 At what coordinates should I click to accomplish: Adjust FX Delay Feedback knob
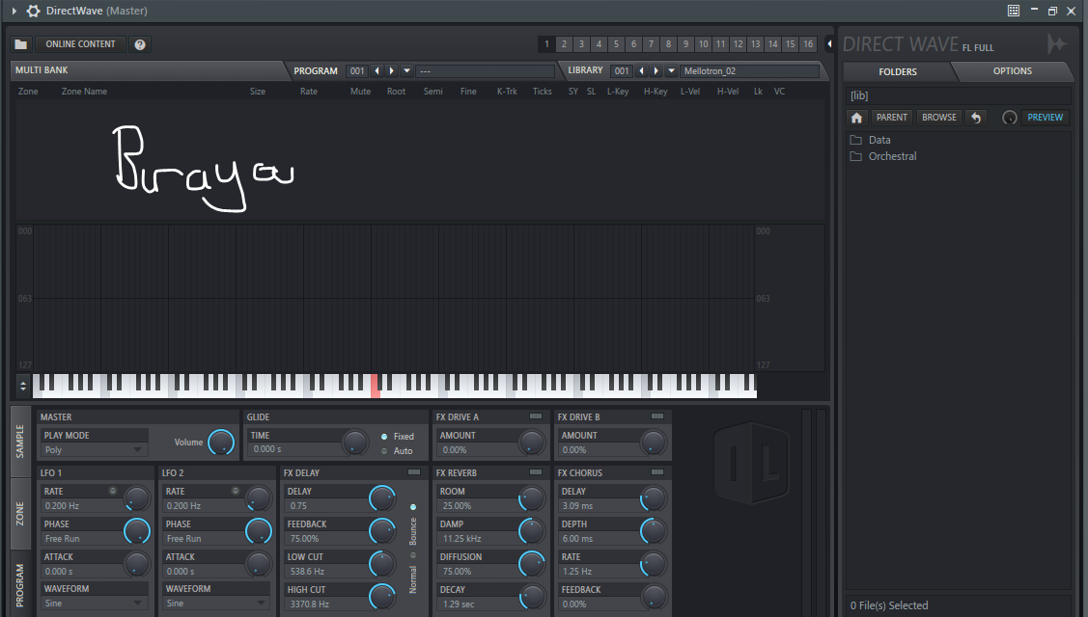click(x=381, y=531)
